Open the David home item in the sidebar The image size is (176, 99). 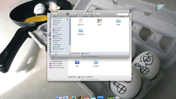[x=56, y=32]
